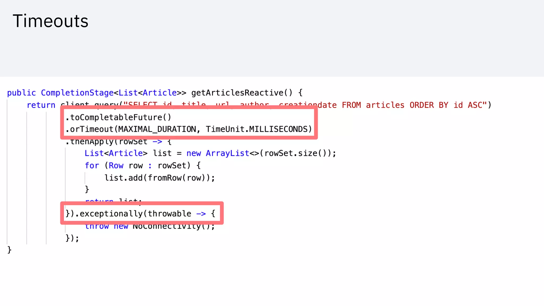
Task: Click the public keyword
Action: (21, 93)
